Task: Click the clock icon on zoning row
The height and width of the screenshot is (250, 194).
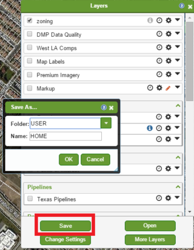Action: pyautogui.click(x=159, y=21)
